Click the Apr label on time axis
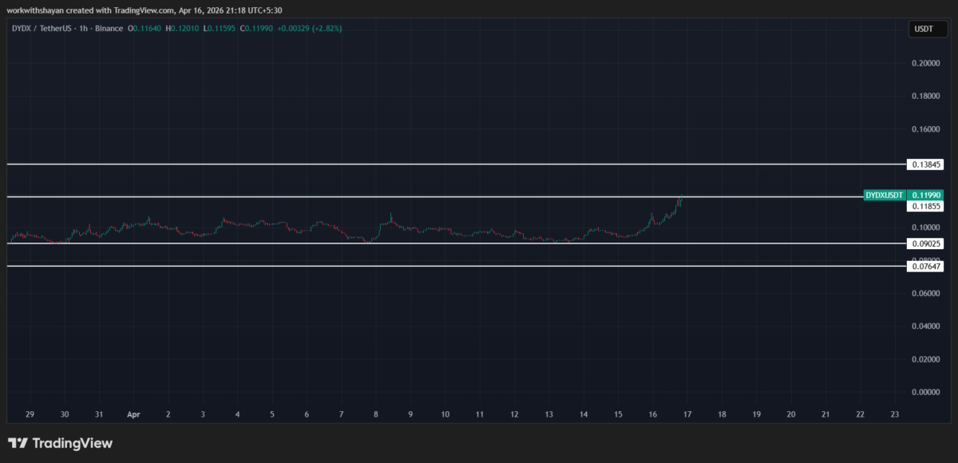Viewport: 958px width, 463px height. pyautogui.click(x=133, y=414)
